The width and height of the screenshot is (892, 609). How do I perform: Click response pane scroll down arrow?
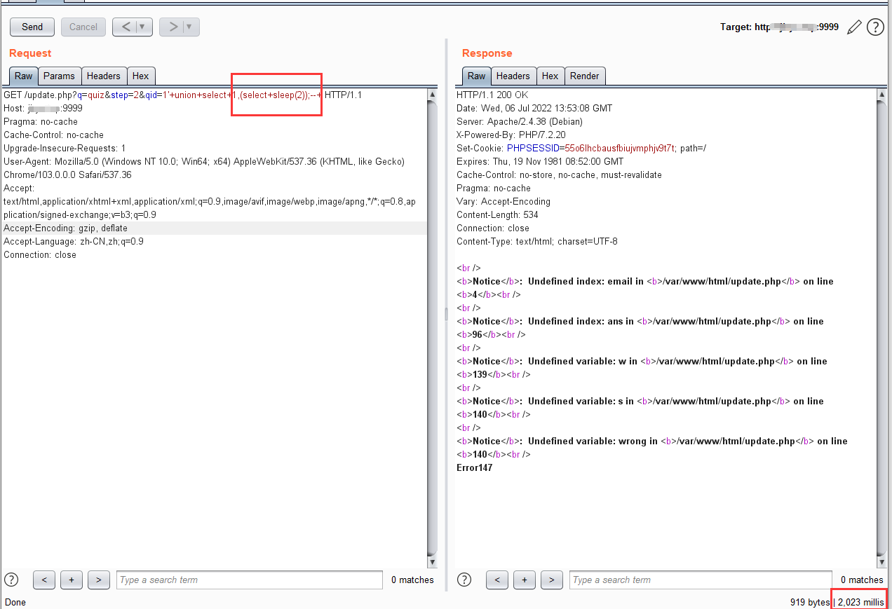pyautogui.click(x=881, y=562)
